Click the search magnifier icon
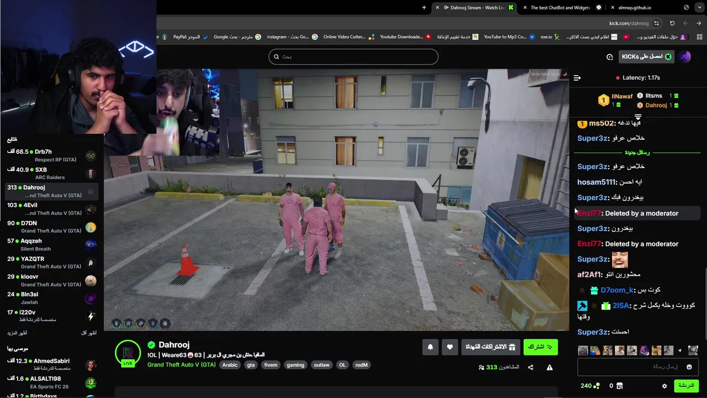The image size is (707, 398). coord(277,56)
